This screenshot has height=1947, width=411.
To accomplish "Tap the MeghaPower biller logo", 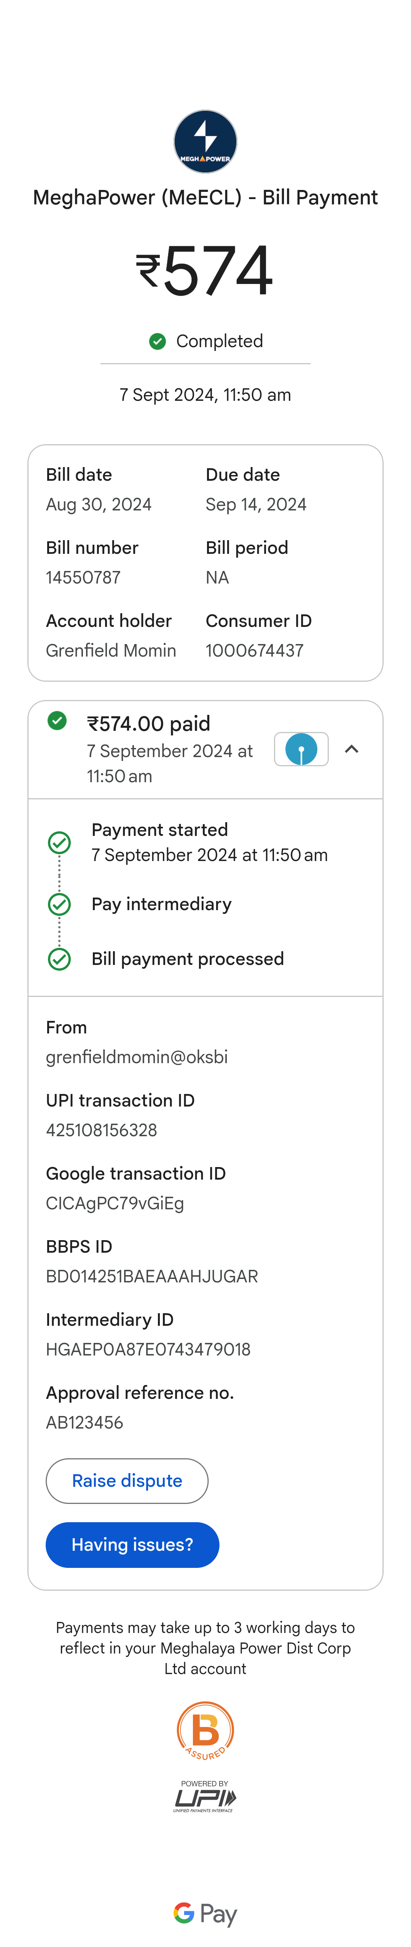I will point(205,141).
